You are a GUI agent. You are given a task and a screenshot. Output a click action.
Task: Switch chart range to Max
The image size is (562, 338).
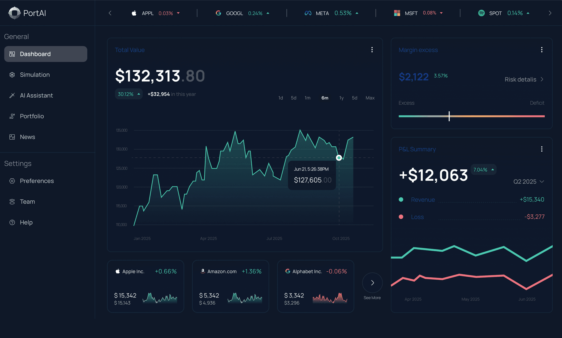pos(370,98)
